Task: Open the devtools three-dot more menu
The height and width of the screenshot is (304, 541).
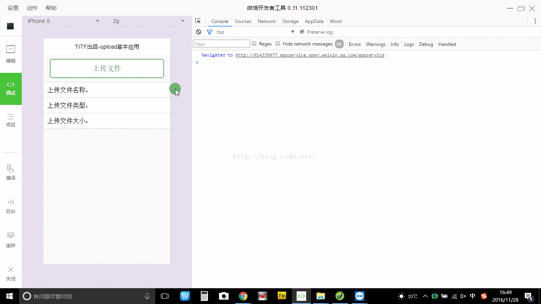Action: click(535, 21)
